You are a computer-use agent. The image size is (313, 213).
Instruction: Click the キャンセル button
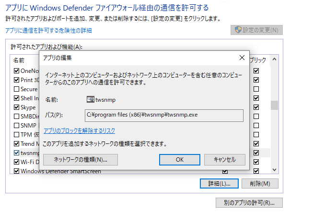pos(225,160)
